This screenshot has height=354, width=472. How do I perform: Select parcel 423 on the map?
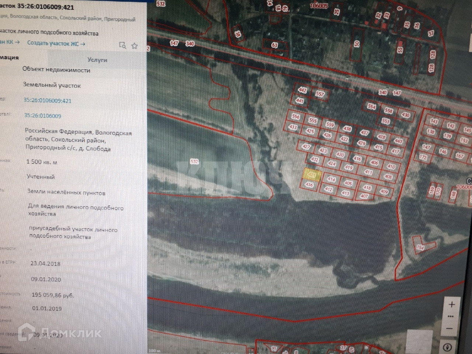323,150
